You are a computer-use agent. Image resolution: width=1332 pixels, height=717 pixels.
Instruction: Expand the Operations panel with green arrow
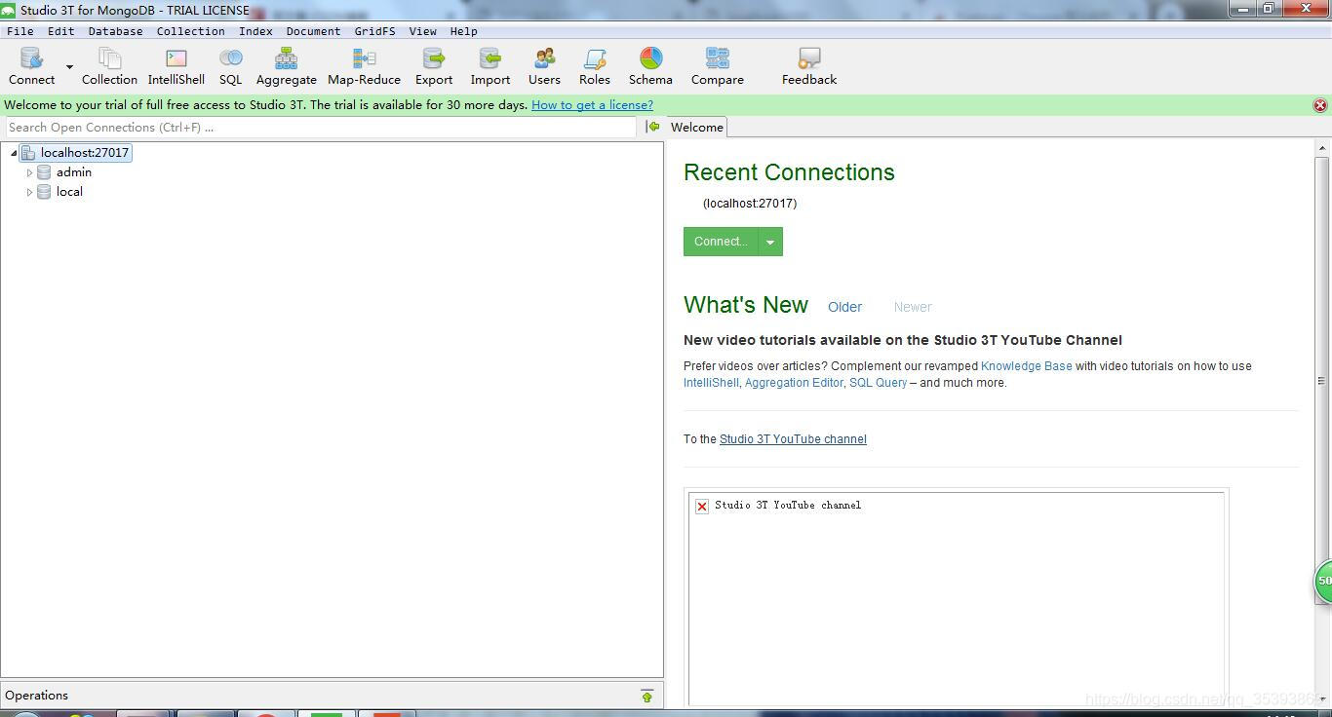[646, 696]
